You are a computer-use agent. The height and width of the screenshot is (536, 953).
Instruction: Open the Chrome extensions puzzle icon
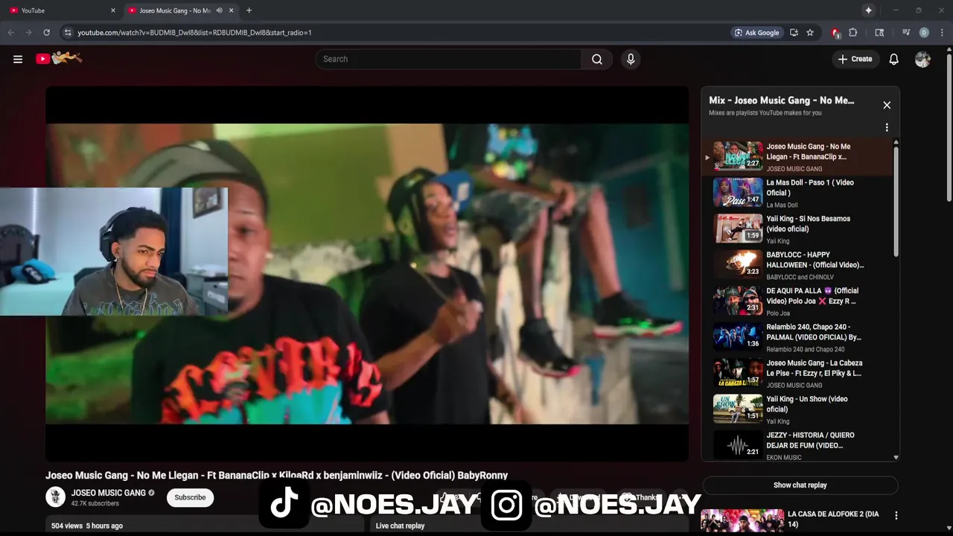(853, 32)
